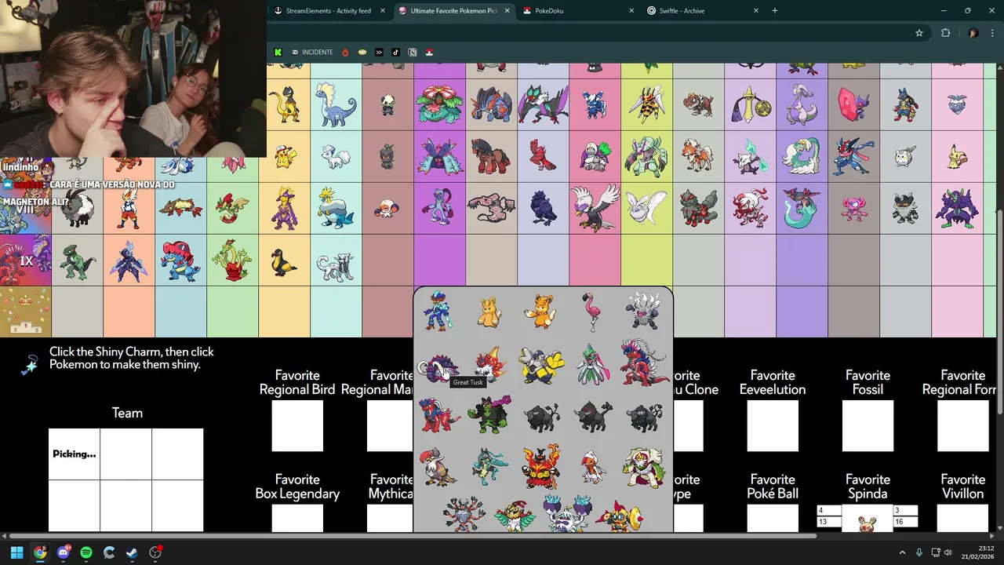Image resolution: width=1004 pixels, height=565 pixels.
Task: Select Cinderace in the generation VIII row
Action: (x=129, y=208)
